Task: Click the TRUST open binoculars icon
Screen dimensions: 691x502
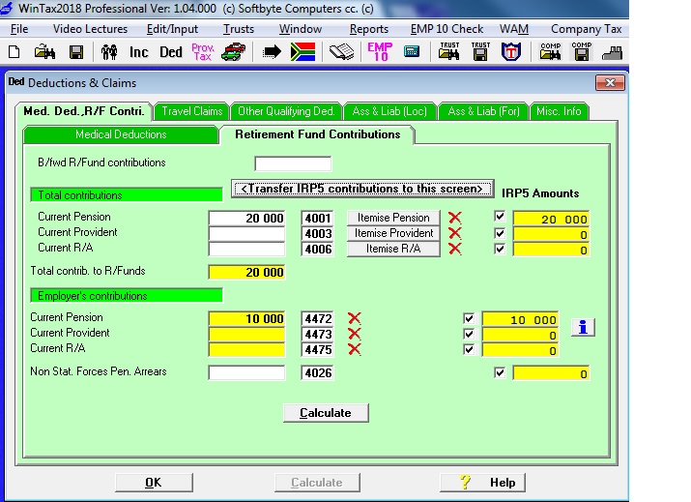Action: click(x=449, y=51)
